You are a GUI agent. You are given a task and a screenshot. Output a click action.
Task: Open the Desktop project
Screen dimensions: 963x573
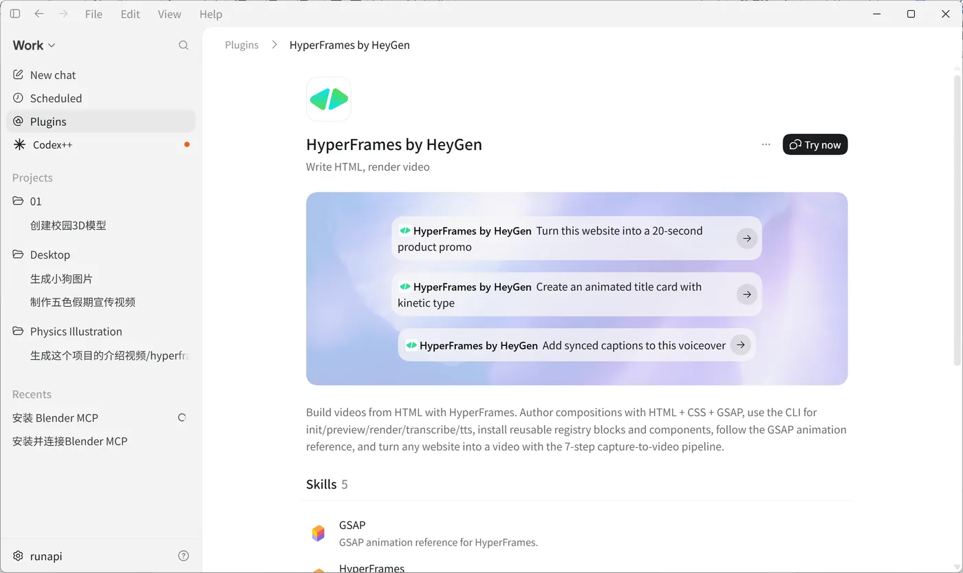(x=101, y=255)
